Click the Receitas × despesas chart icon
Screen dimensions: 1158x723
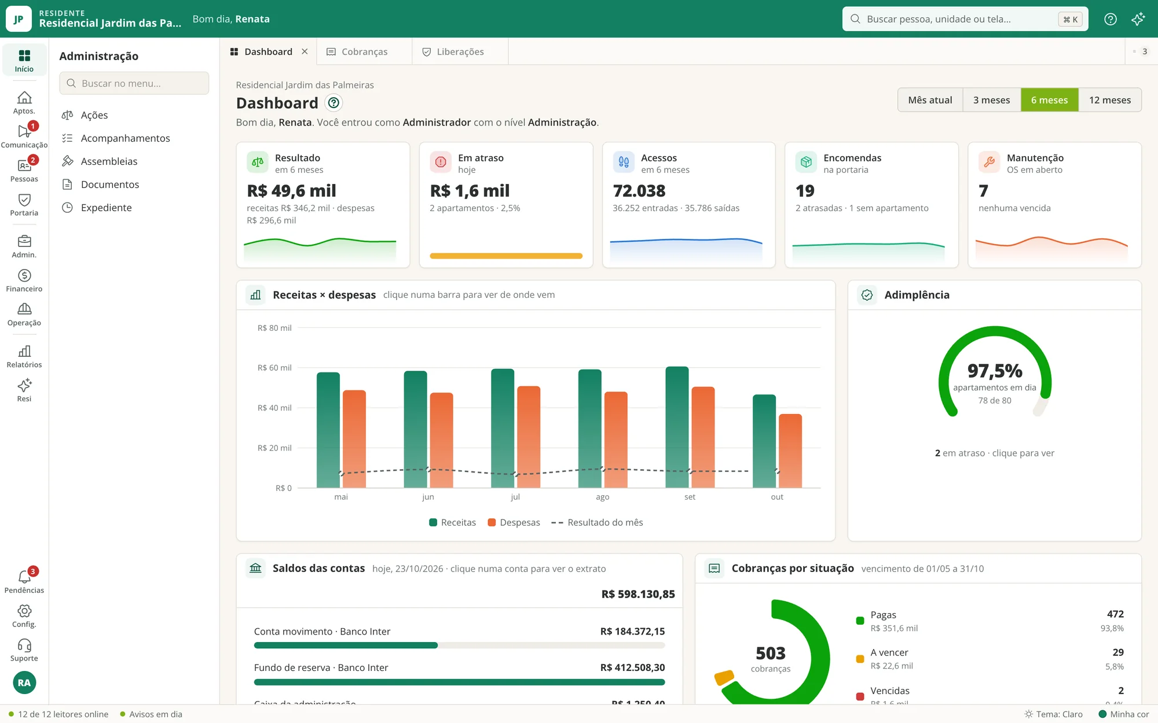[255, 295]
